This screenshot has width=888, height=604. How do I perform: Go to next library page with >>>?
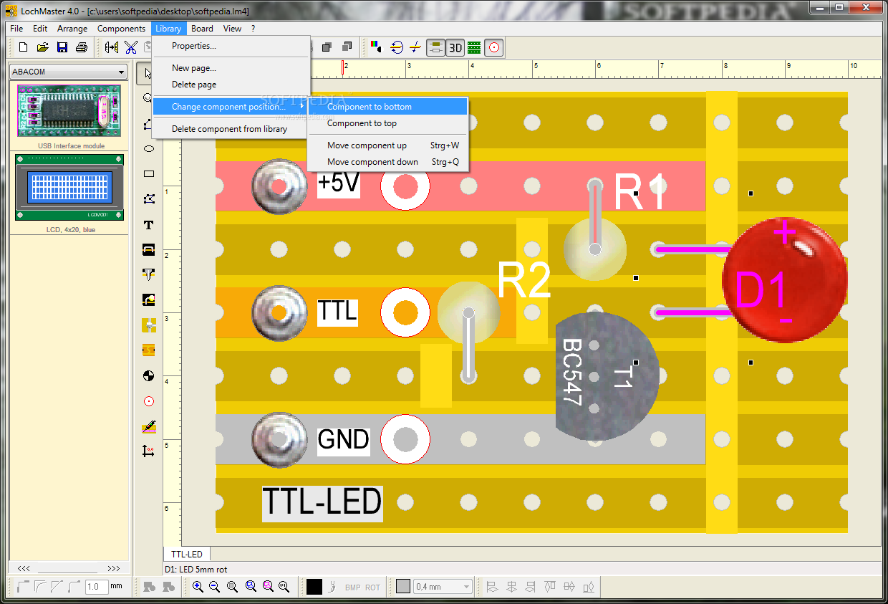113,568
